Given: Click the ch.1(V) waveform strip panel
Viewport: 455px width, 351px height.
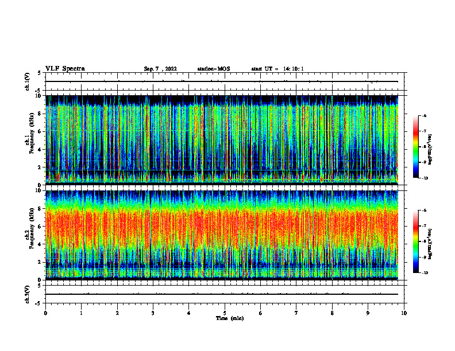Looking at the screenshot, I should 225,81.
